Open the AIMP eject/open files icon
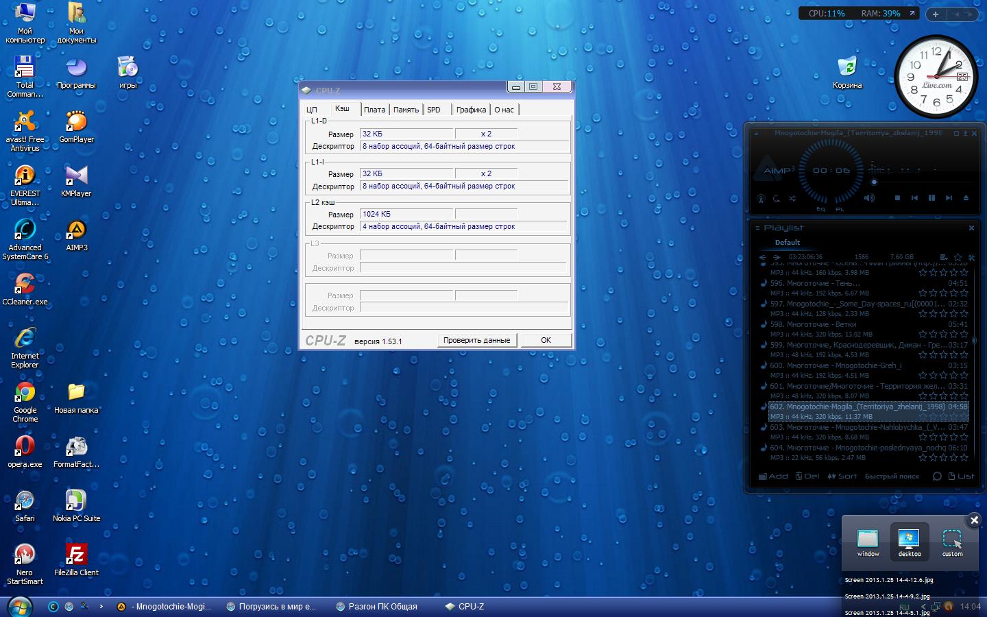Screen dimensions: 987x617 (966, 198)
